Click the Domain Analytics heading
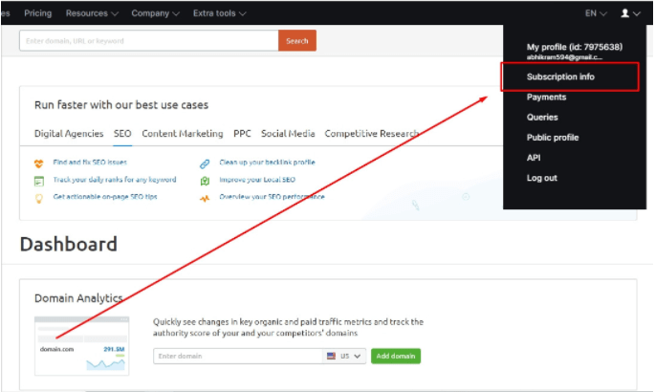655x392 pixels. point(78,298)
